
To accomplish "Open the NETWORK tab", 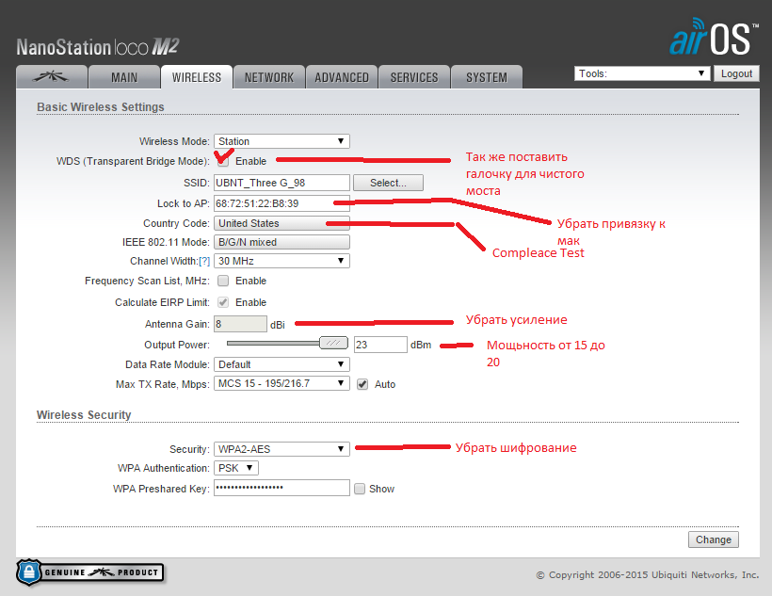I will coord(269,77).
